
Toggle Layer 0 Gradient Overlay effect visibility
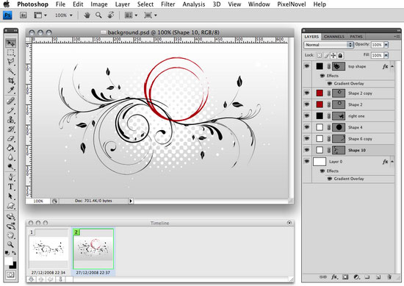(x=330, y=179)
